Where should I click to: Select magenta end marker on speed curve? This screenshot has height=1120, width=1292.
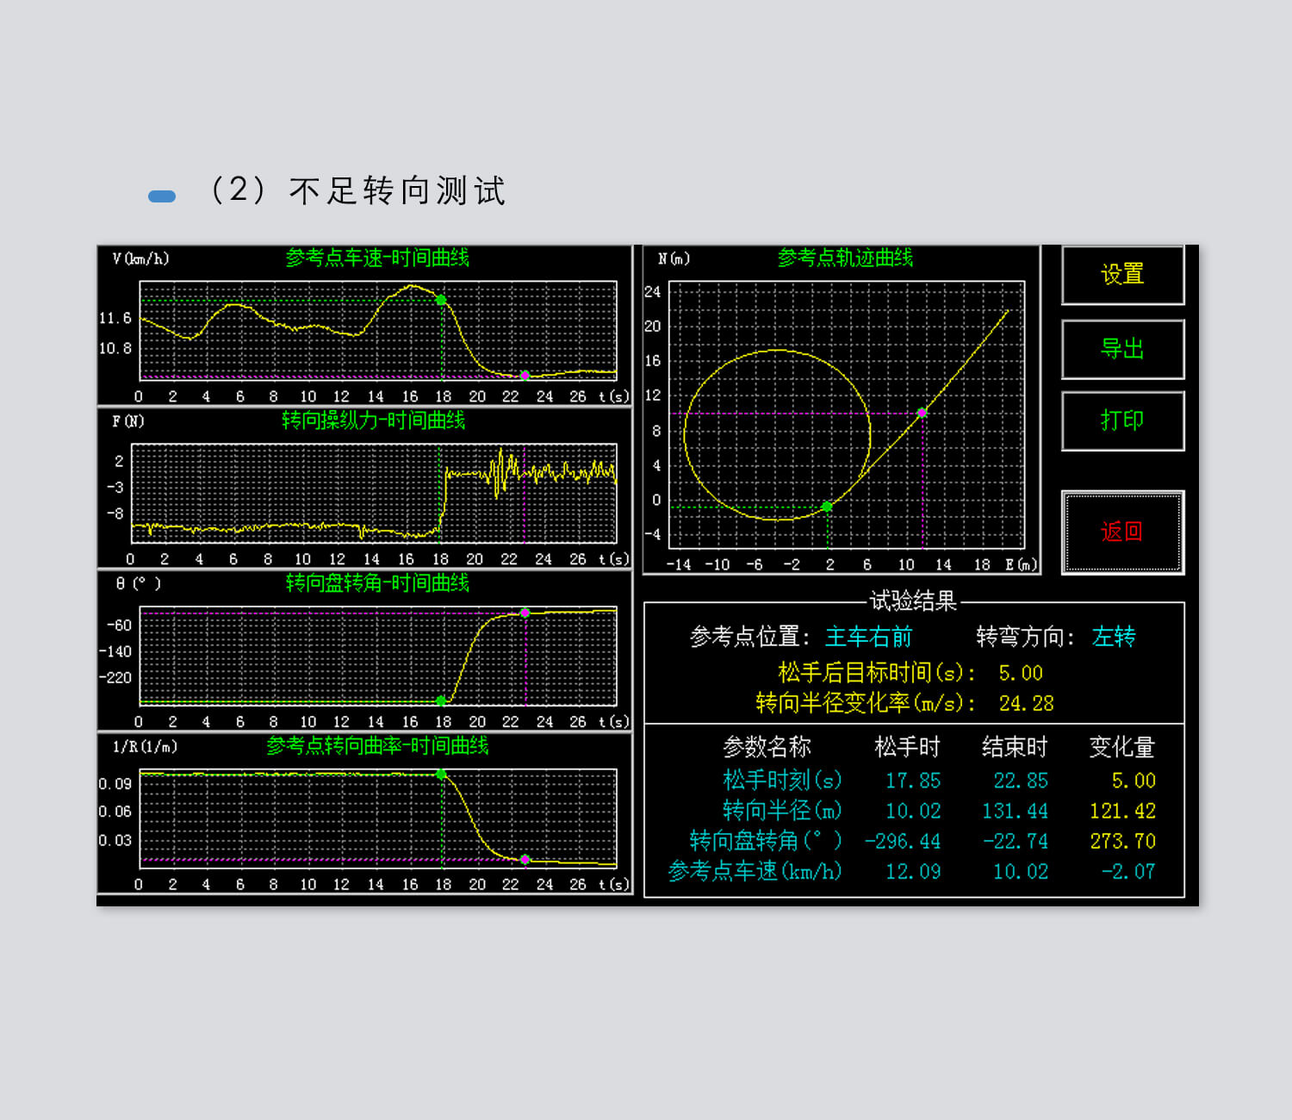pyautogui.click(x=525, y=376)
